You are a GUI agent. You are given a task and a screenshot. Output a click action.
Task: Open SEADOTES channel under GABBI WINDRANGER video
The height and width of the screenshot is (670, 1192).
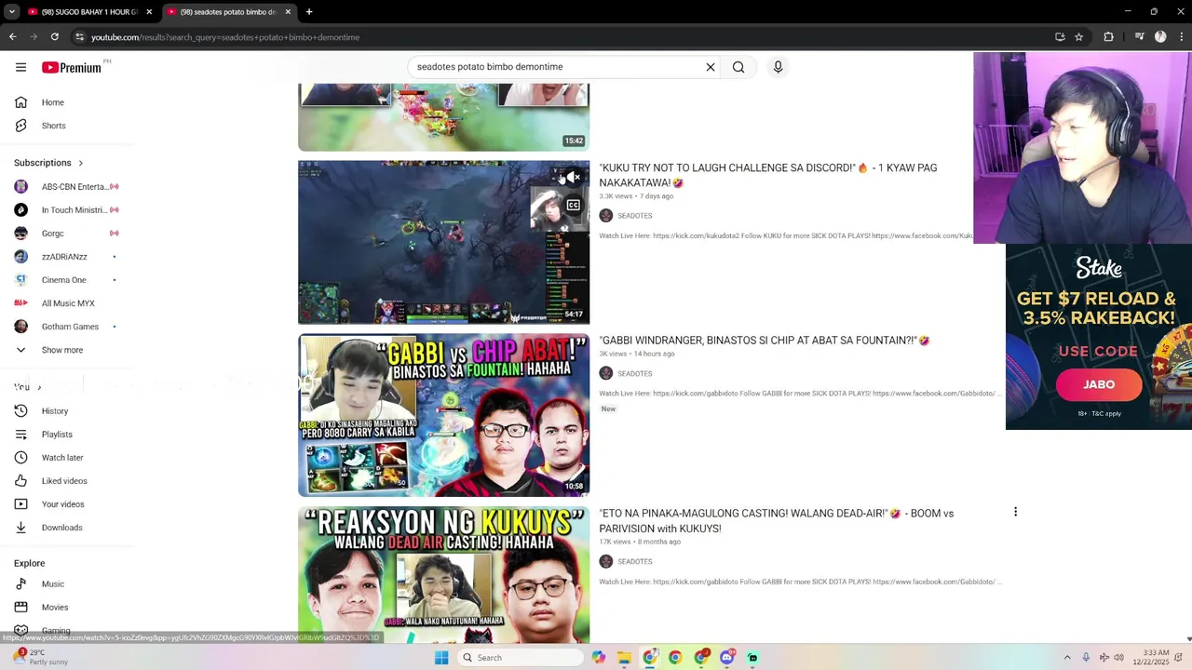pyautogui.click(x=634, y=374)
